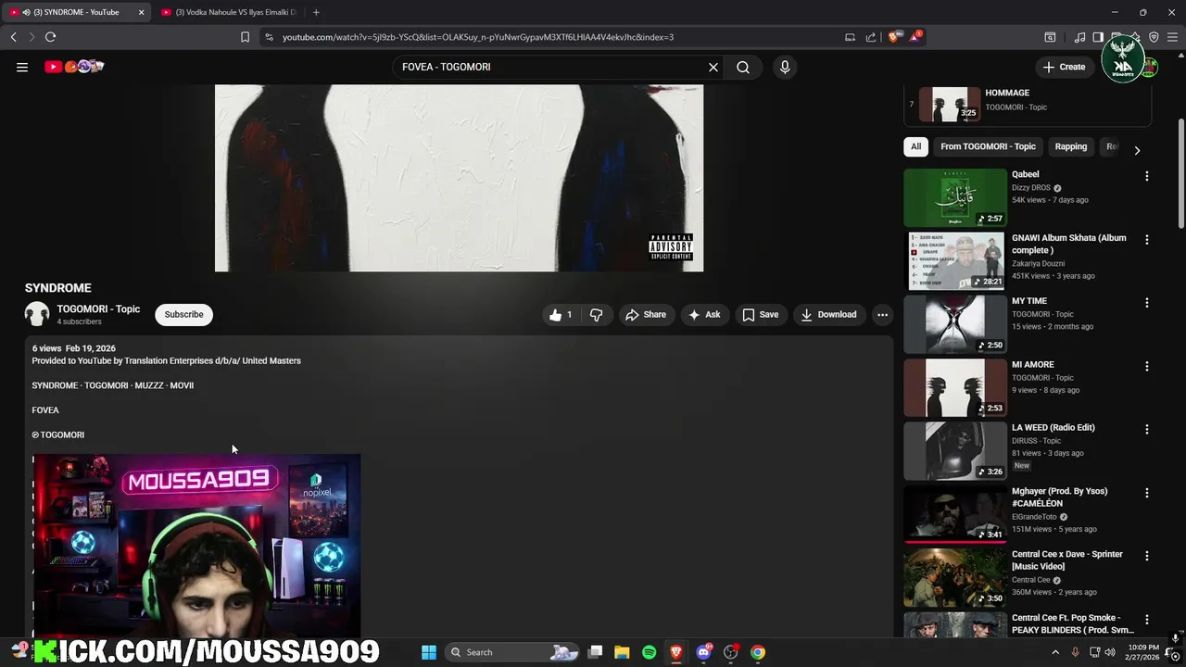Click the Share button under video
This screenshot has width=1186, height=667.
(646, 315)
